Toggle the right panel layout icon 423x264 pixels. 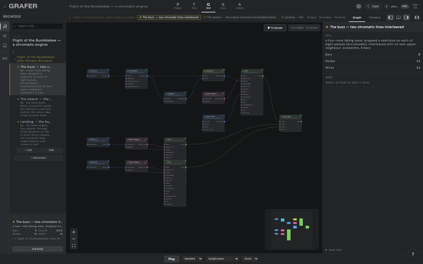point(406,17)
